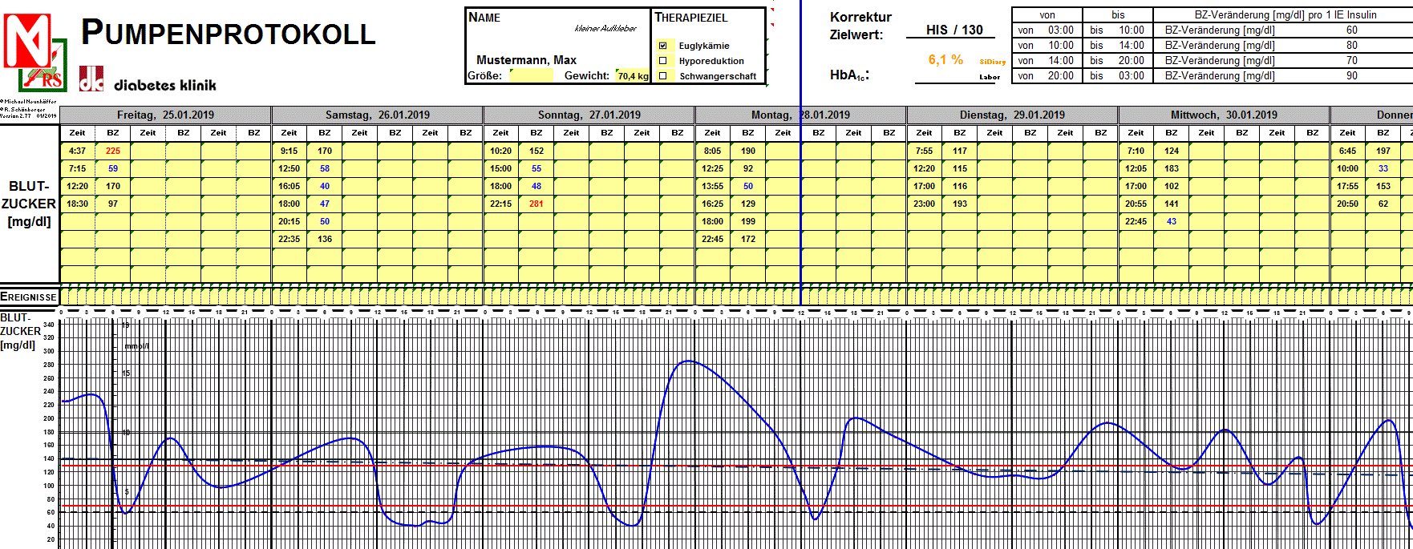The height and width of the screenshot is (549, 1413).
Task: Uncheck the Euglykämie checkbox
Action: coord(662,46)
